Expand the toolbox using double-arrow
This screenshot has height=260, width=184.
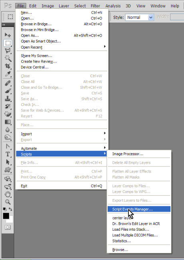pyautogui.click(x=4, y=25)
